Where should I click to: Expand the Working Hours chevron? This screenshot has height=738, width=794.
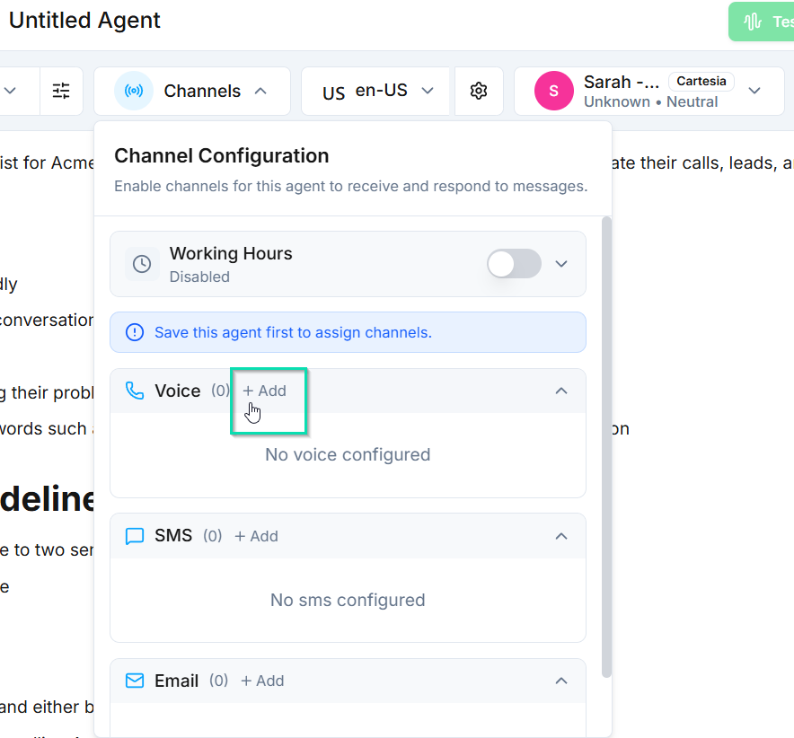[561, 264]
